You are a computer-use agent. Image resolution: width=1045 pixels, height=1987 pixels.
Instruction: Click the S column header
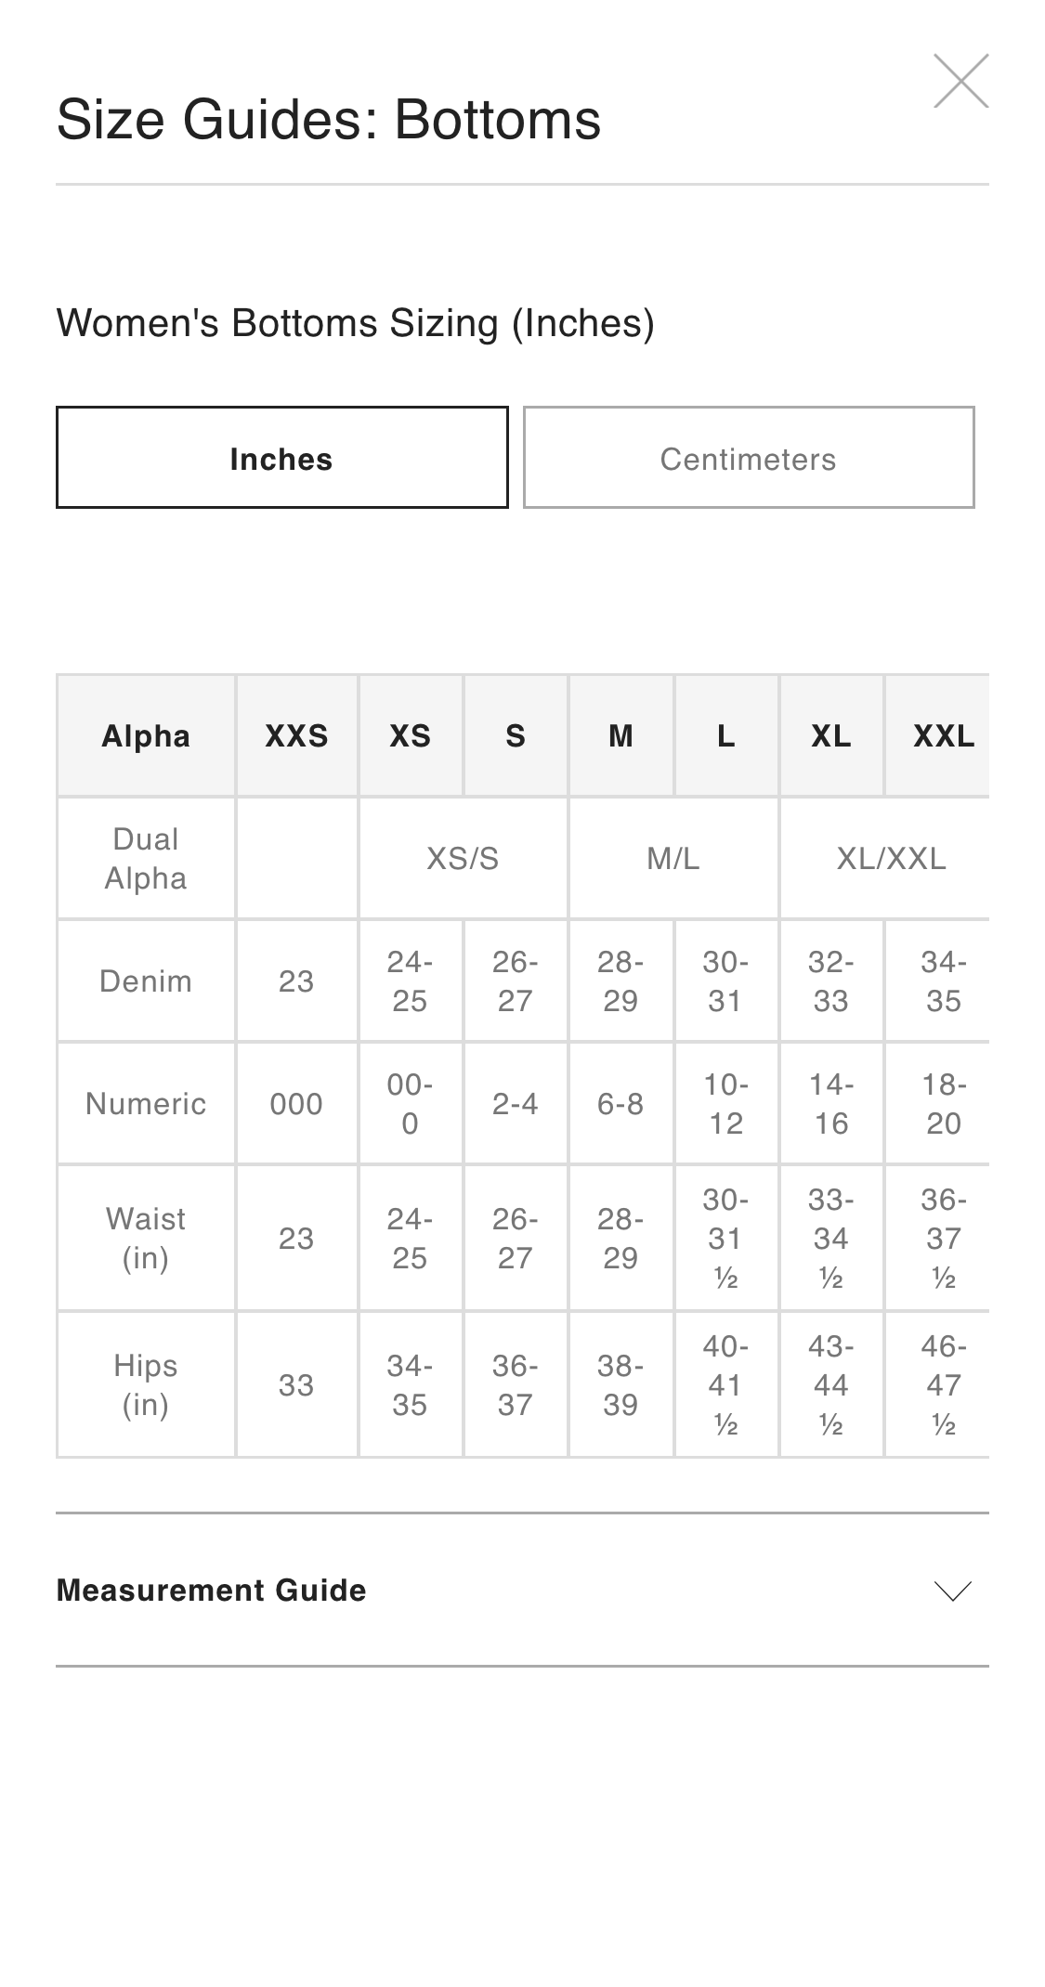coord(515,735)
